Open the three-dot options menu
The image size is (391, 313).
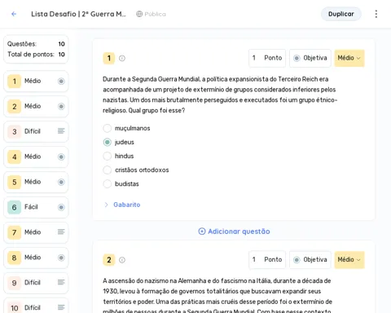[376, 14]
